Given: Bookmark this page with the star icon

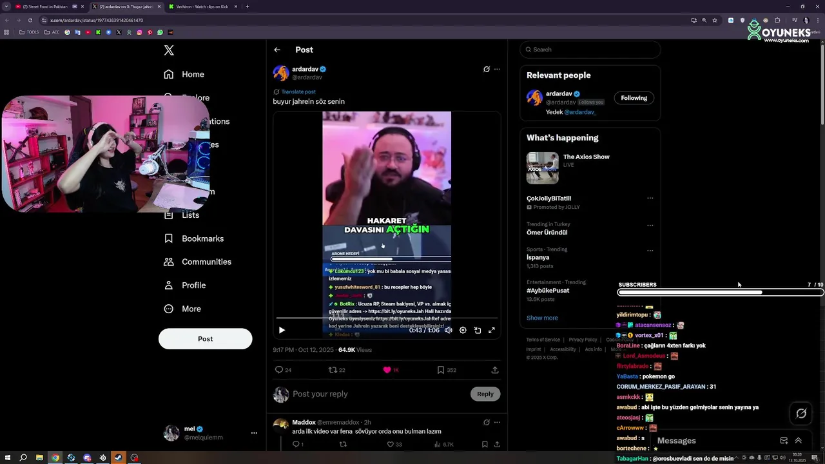Looking at the screenshot, I should tap(715, 20).
